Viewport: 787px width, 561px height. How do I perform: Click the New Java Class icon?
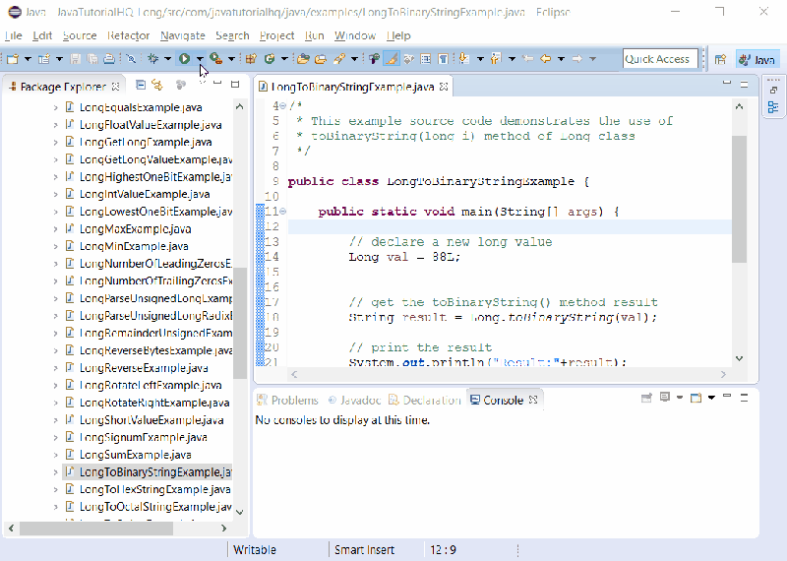click(270, 59)
